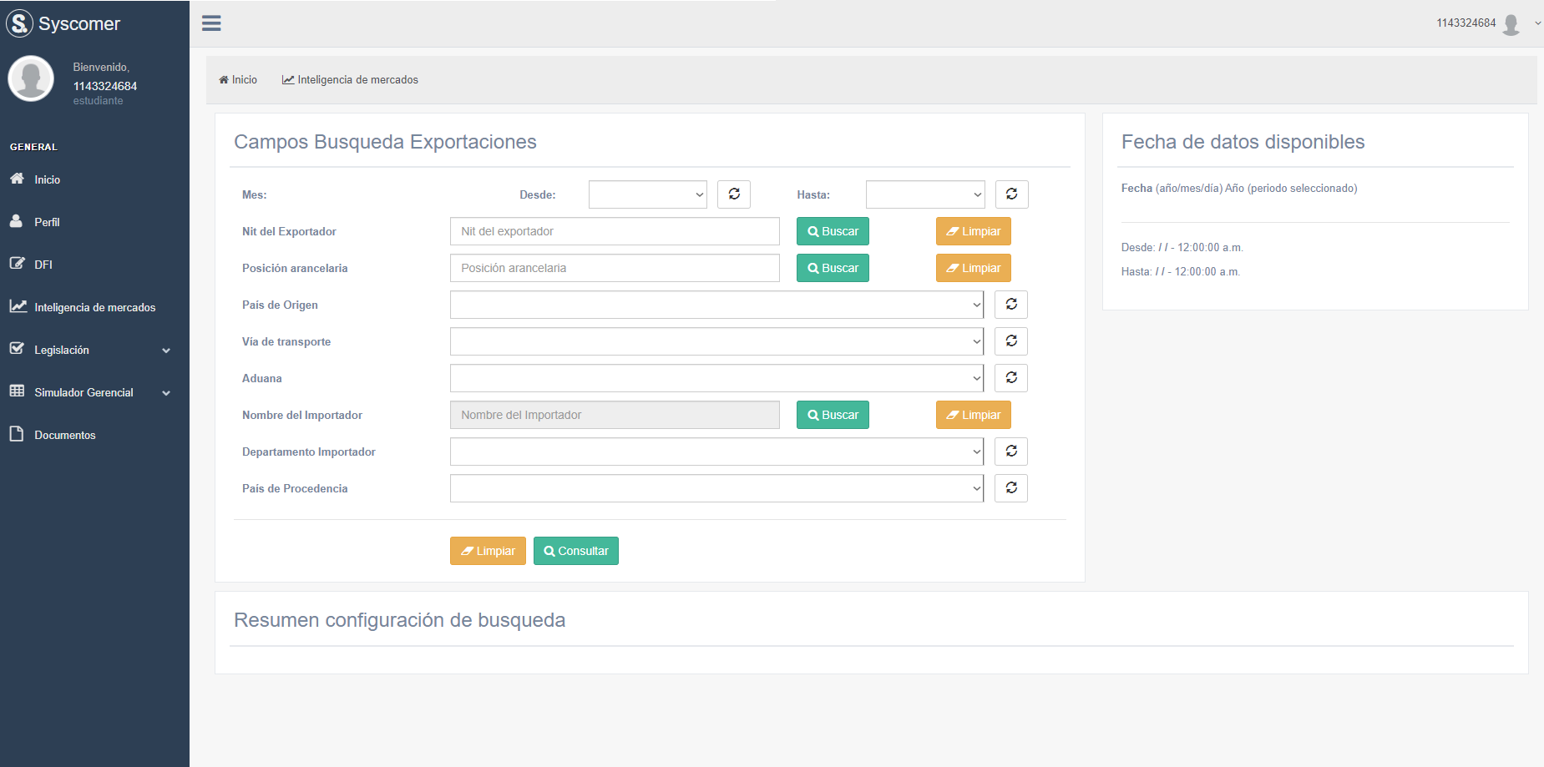Open Inteligencia de mercados in the sidebar
The width and height of the screenshot is (1544, 767).
pyautogui.click(x=94, y=307)
